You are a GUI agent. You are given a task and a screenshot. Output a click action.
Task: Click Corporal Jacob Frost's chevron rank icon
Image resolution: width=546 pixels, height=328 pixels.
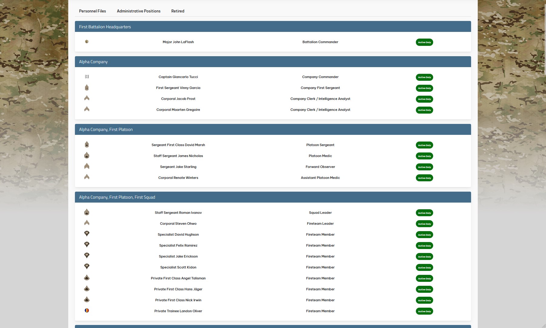coord(87,98)
